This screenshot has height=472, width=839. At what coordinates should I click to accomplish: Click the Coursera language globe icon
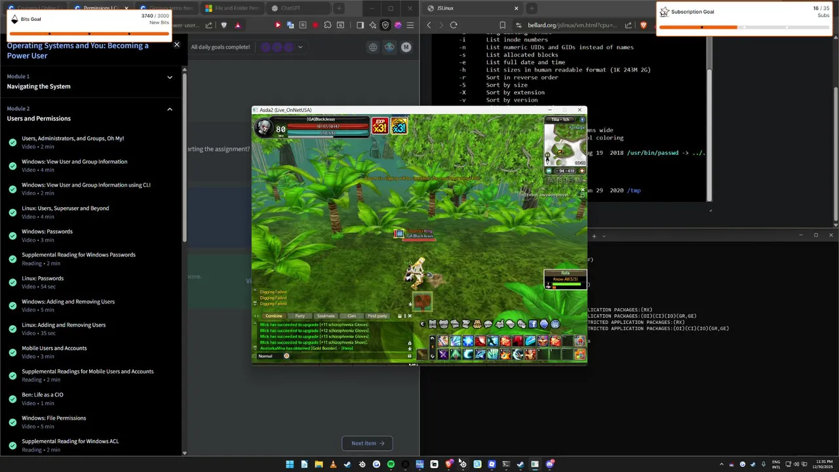pos(373,47)
